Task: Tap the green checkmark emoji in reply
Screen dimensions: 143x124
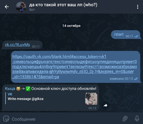Action: [28, 89]
